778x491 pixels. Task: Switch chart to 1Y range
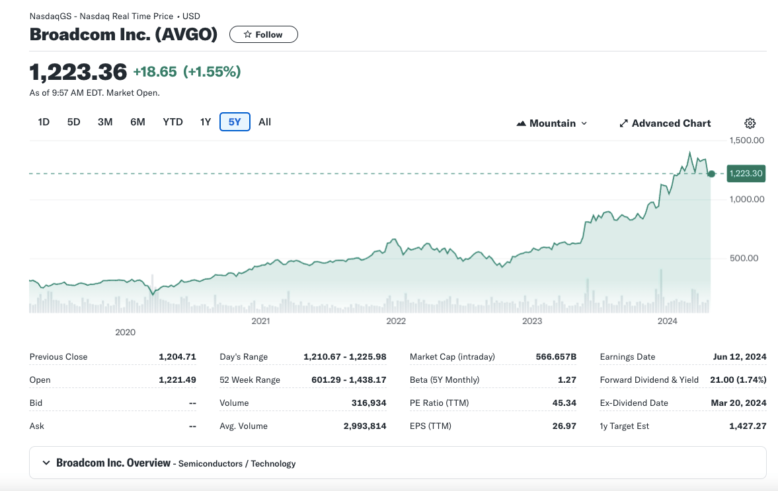click(x=206, y=122)
